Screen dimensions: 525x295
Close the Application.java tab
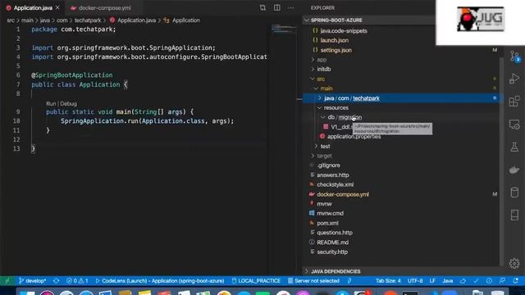[57, 7]
